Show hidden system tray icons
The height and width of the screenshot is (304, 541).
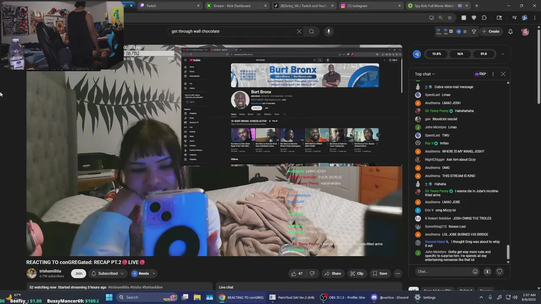[481, 297]
